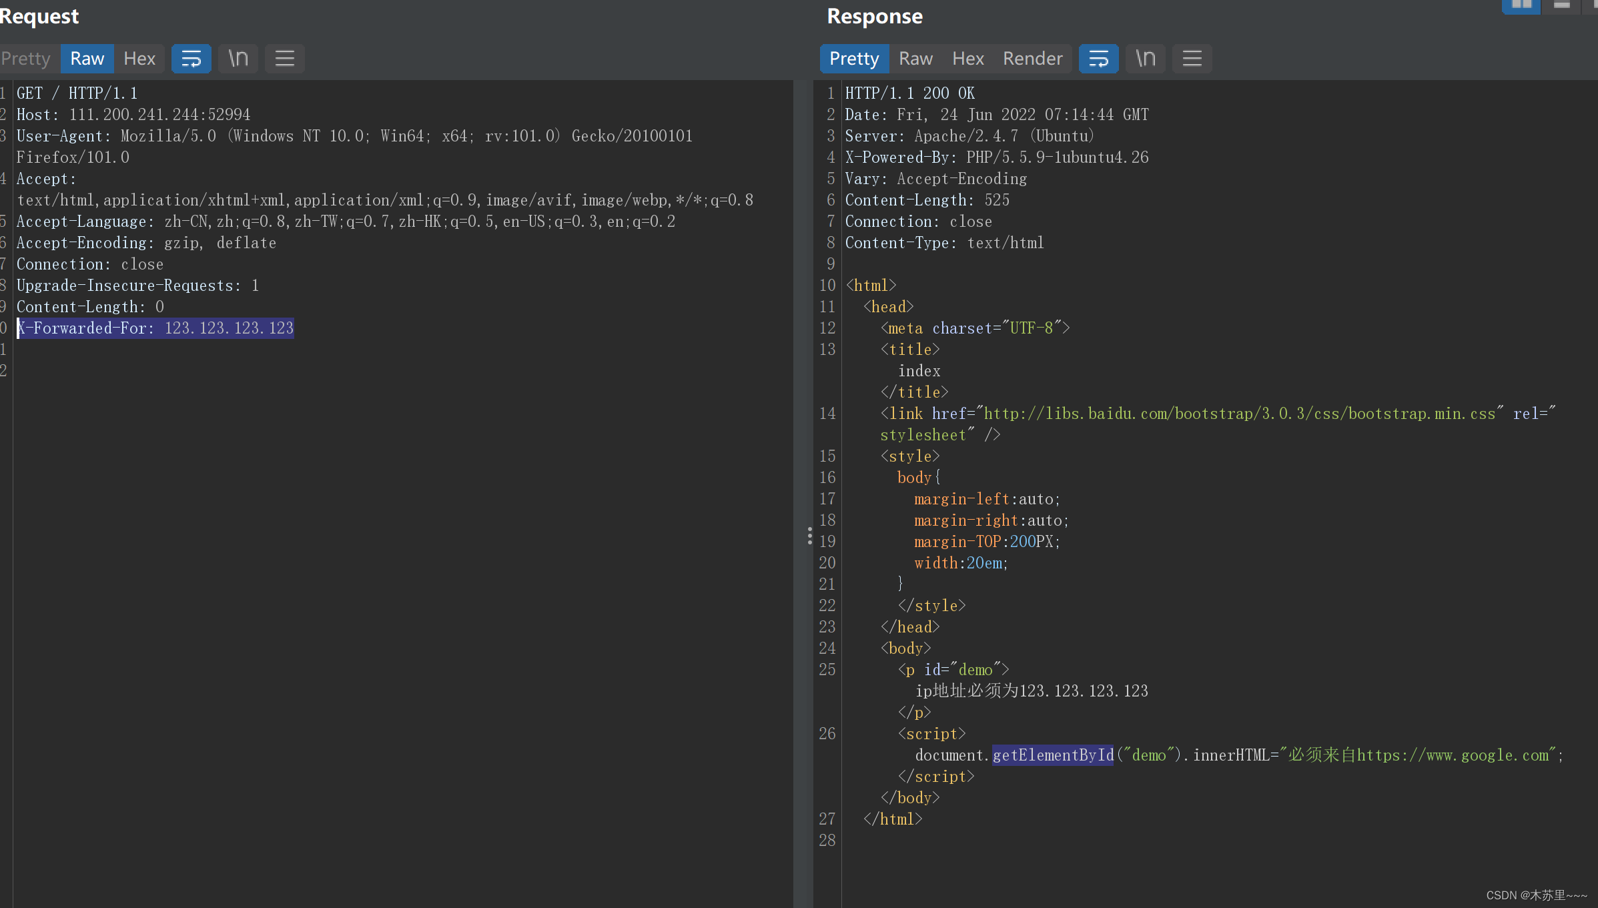Screen dimensions: 1598x908
Task: Click the panel divider drag handle
Action: (809, 536)
